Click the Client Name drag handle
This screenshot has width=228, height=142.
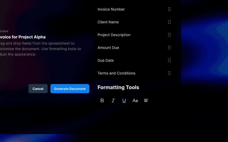click(x=170, y=22)
